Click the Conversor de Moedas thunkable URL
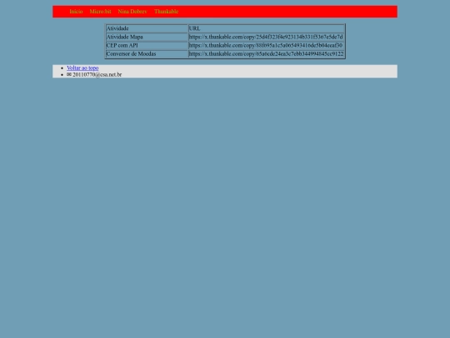 pos(266,54)
